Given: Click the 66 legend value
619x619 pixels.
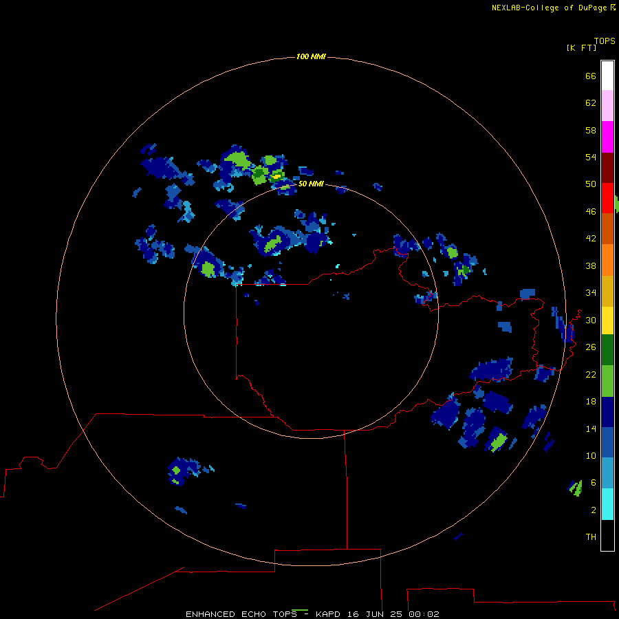Looking at the screenshot, I should pos(591,76).
